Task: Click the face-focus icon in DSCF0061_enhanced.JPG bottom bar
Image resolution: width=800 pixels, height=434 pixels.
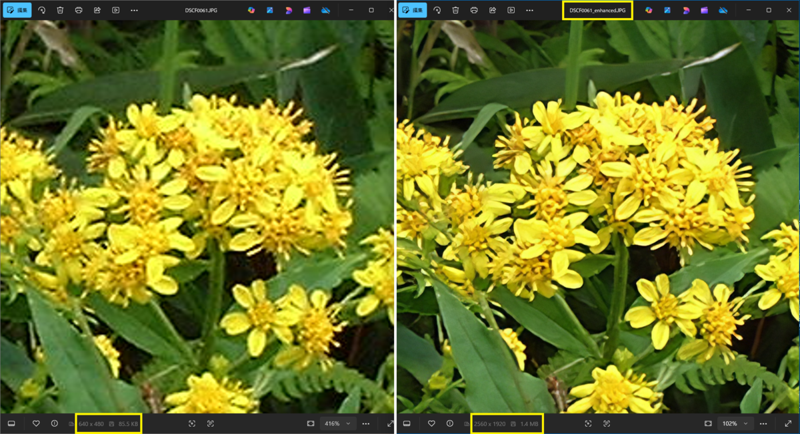Action: [x=588, y=423]
